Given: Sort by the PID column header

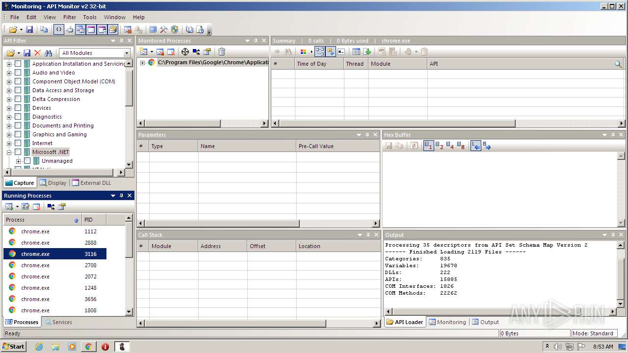Looking at the screenshot, I should (94, 220).
